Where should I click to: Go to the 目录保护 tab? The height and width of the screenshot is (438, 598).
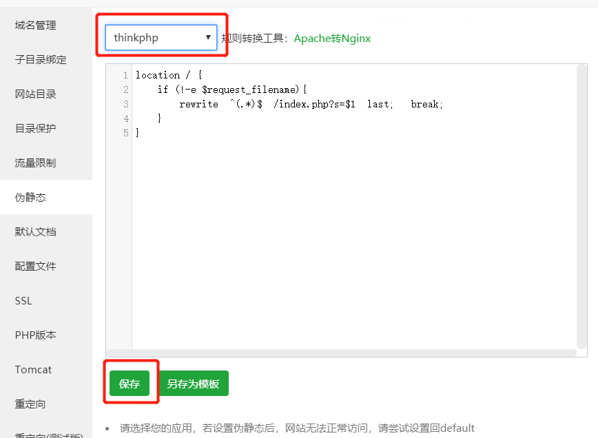tap(36, 129)
